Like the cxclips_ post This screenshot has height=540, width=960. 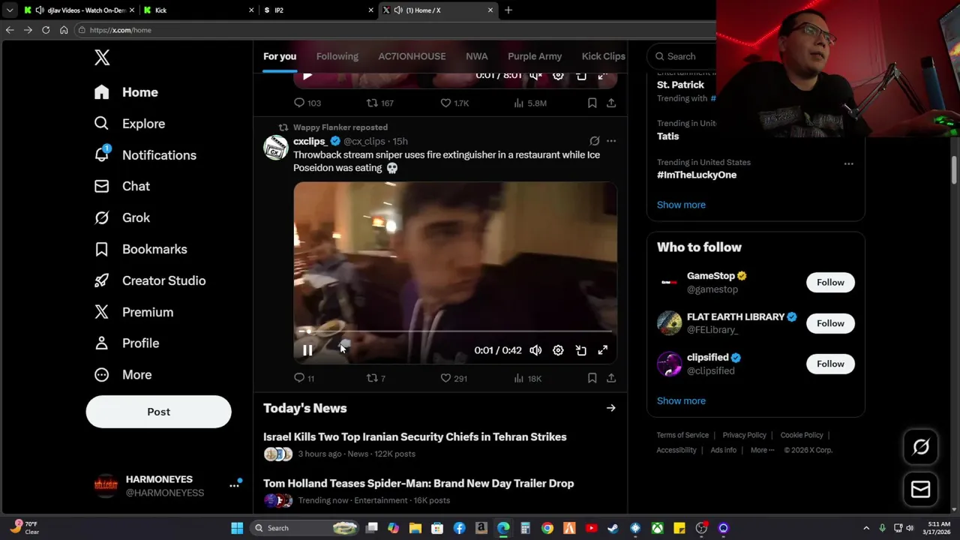click(454, 378)
